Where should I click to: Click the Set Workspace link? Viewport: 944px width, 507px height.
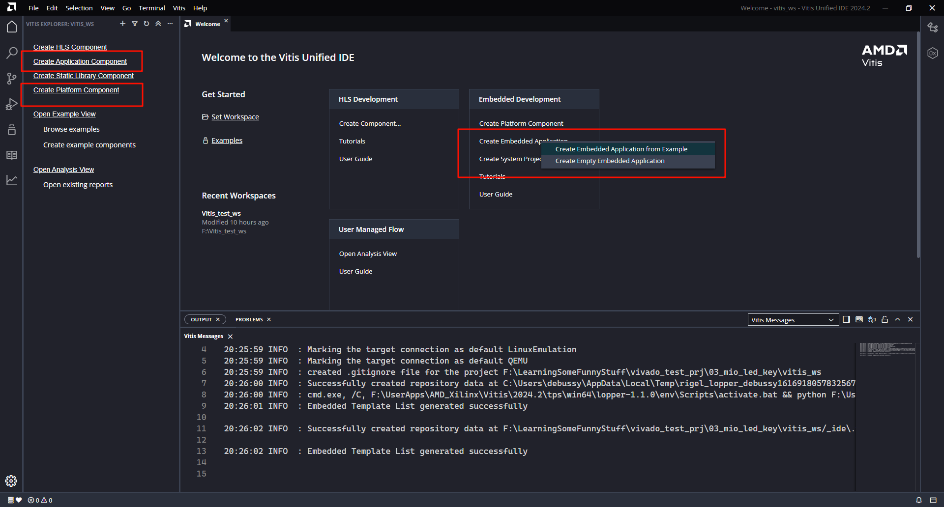pyautogui.click(x=235, y=117)
